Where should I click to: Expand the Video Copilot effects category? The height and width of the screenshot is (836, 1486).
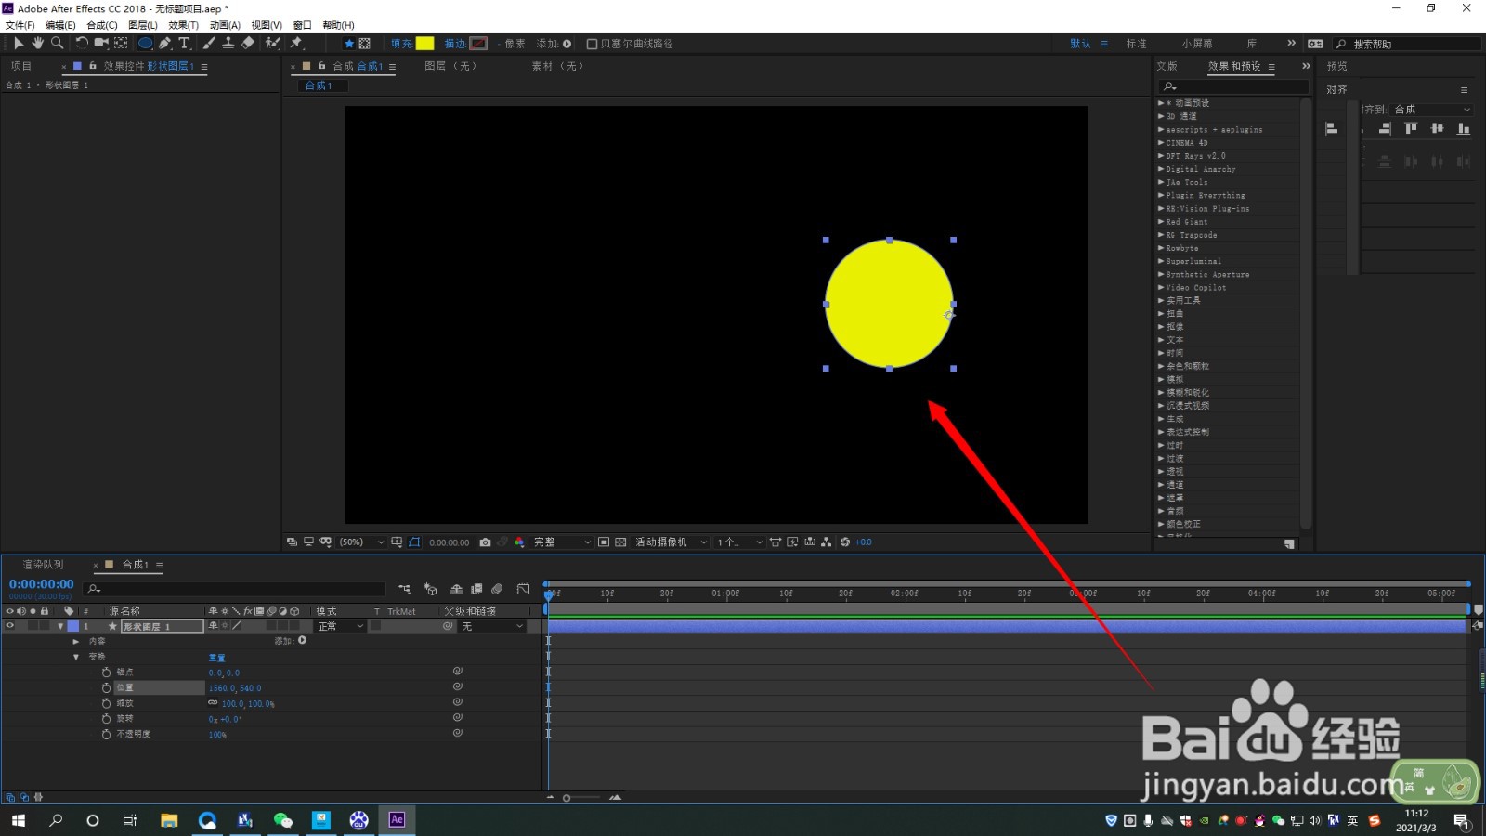tap(1161, 288)
